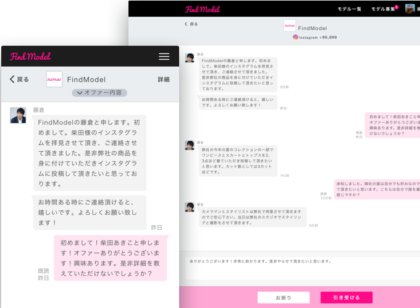Click 藤倉 avatar beside 夏のコレクション message
Image resolution: width=420 pixels, height=308 pixels.
[x=190, y=145]
